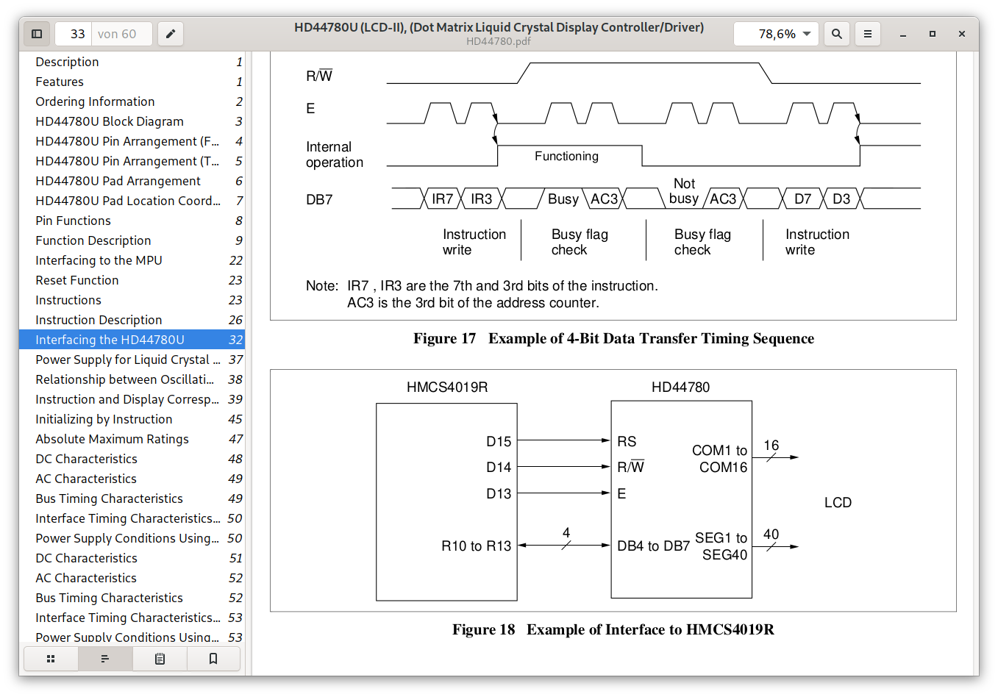Open Bus Timing Characteristics page 52 entry
Screen dimensions: 998x697
coord(132,598)
